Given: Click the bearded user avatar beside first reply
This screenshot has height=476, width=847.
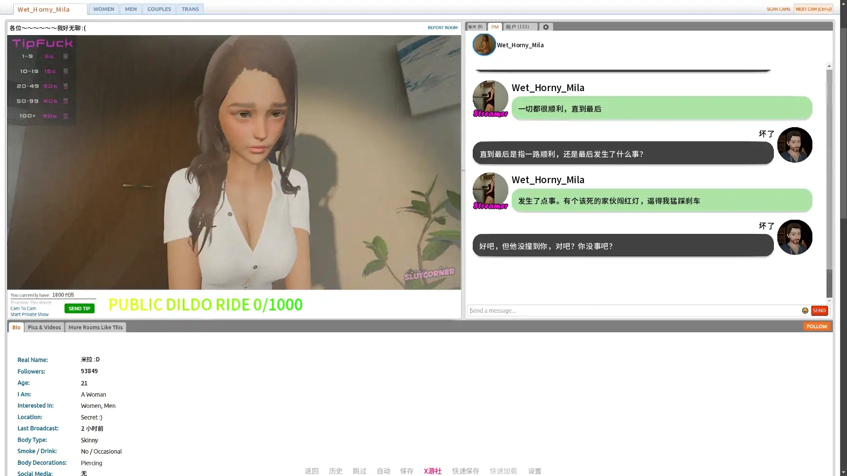Looking at the screenshot, I should click(794, 145).
